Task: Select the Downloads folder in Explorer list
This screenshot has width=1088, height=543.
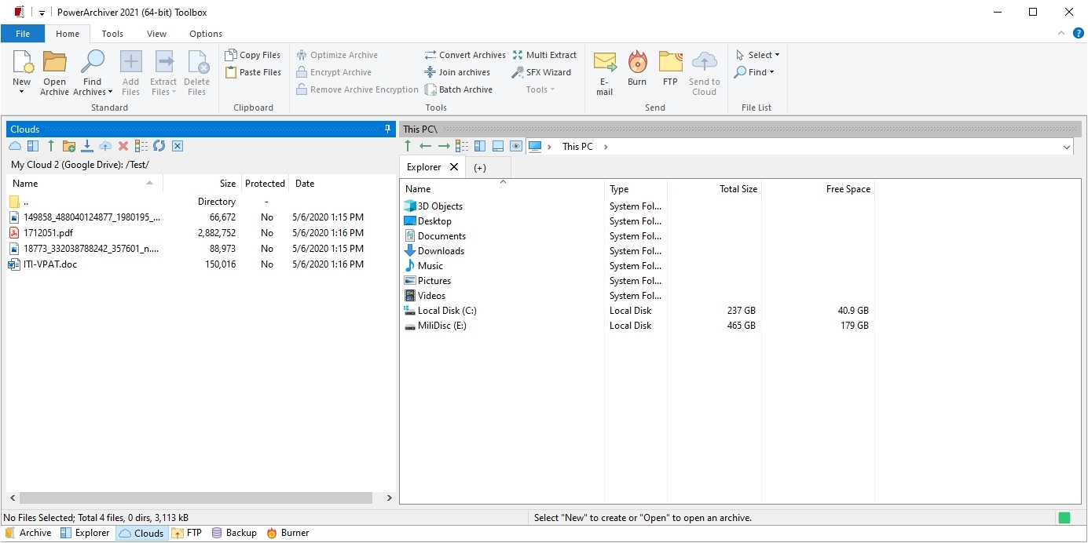Action: [637, 251]
